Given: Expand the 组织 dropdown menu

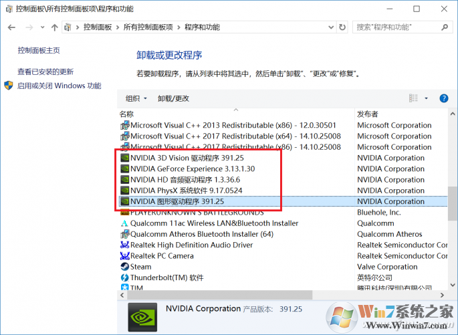Looking at the screenshot, I should [x=136, y=98].
